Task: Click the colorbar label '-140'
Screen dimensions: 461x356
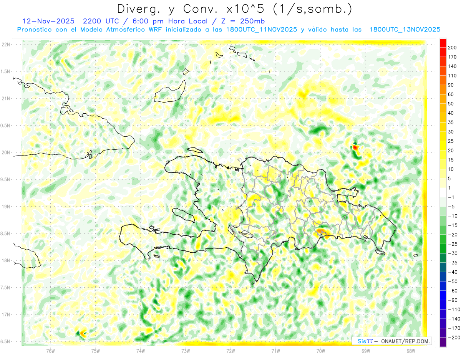Action: (x=454, y=319)
